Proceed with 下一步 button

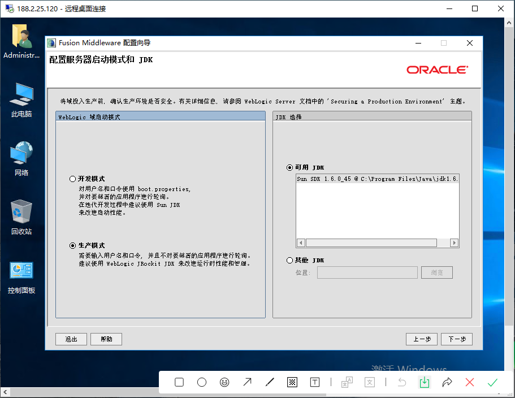click(x=457, y=339)
